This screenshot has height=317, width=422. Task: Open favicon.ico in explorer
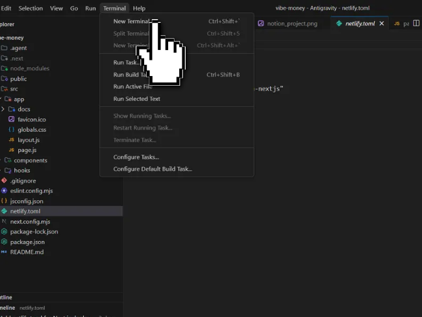coord(61,120)
